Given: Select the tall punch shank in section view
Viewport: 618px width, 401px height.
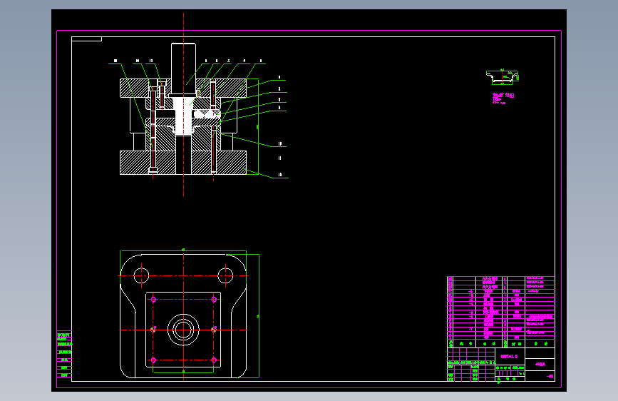Looking at the screenshot, I should pyautogui.click(x=183, y=69).
